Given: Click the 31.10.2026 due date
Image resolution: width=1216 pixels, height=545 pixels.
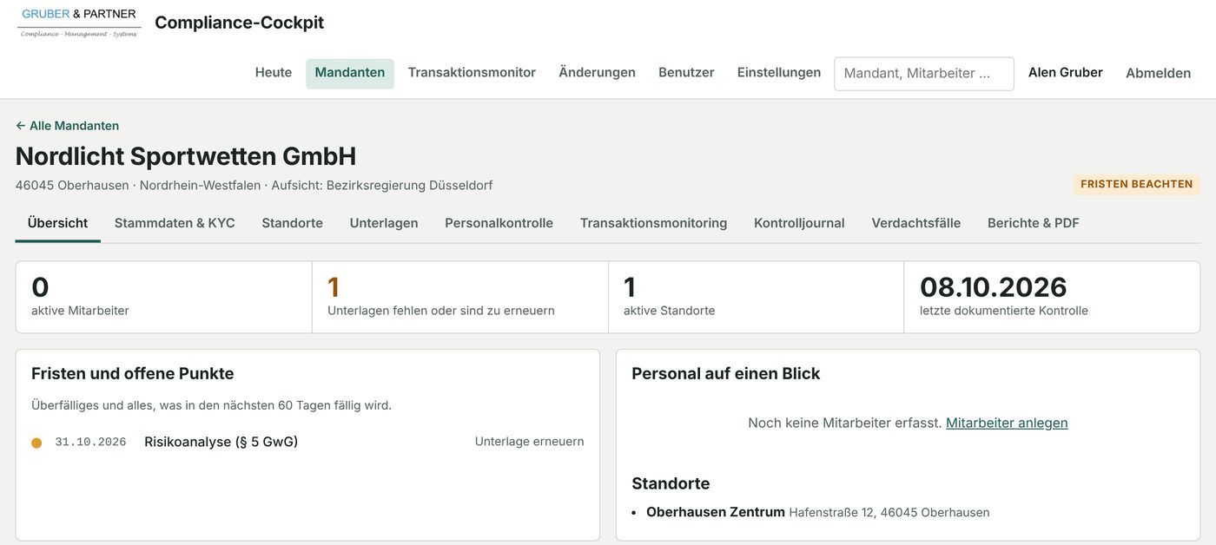Looking at the screenshot, I should [90, 443].
